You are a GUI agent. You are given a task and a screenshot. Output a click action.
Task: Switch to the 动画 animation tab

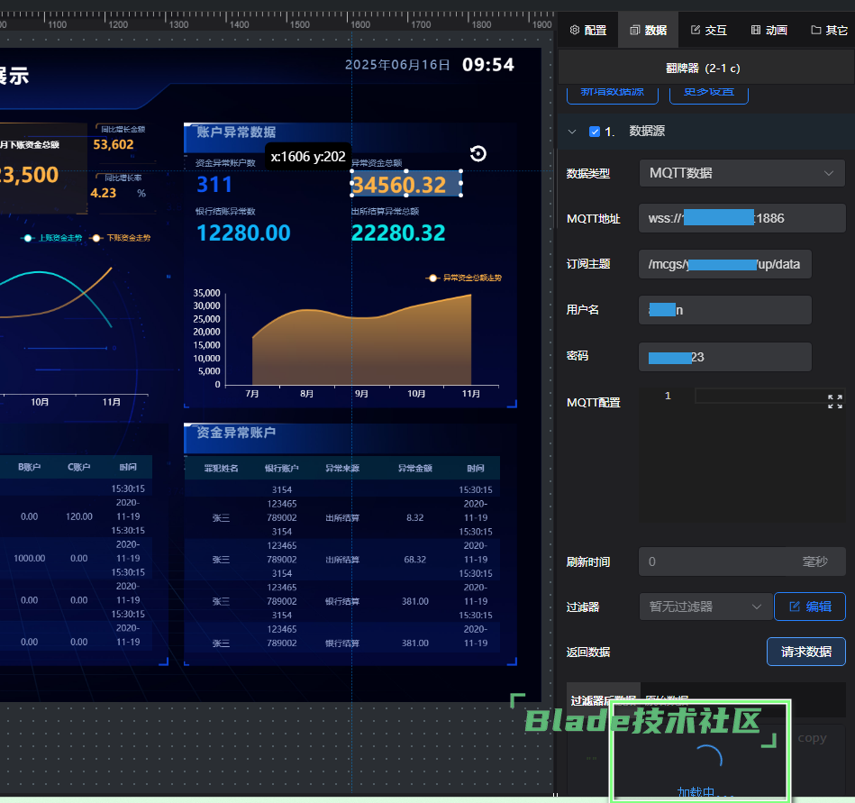(769, 30)
